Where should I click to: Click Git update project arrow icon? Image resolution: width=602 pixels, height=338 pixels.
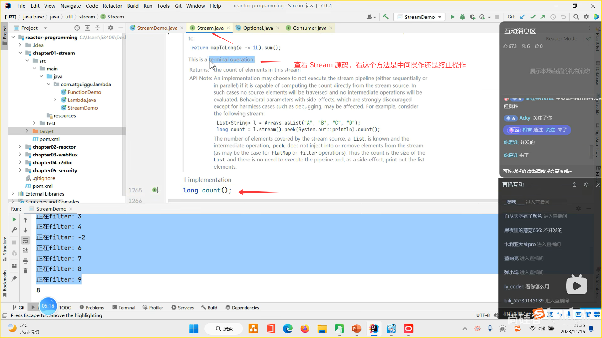[522, 17]
